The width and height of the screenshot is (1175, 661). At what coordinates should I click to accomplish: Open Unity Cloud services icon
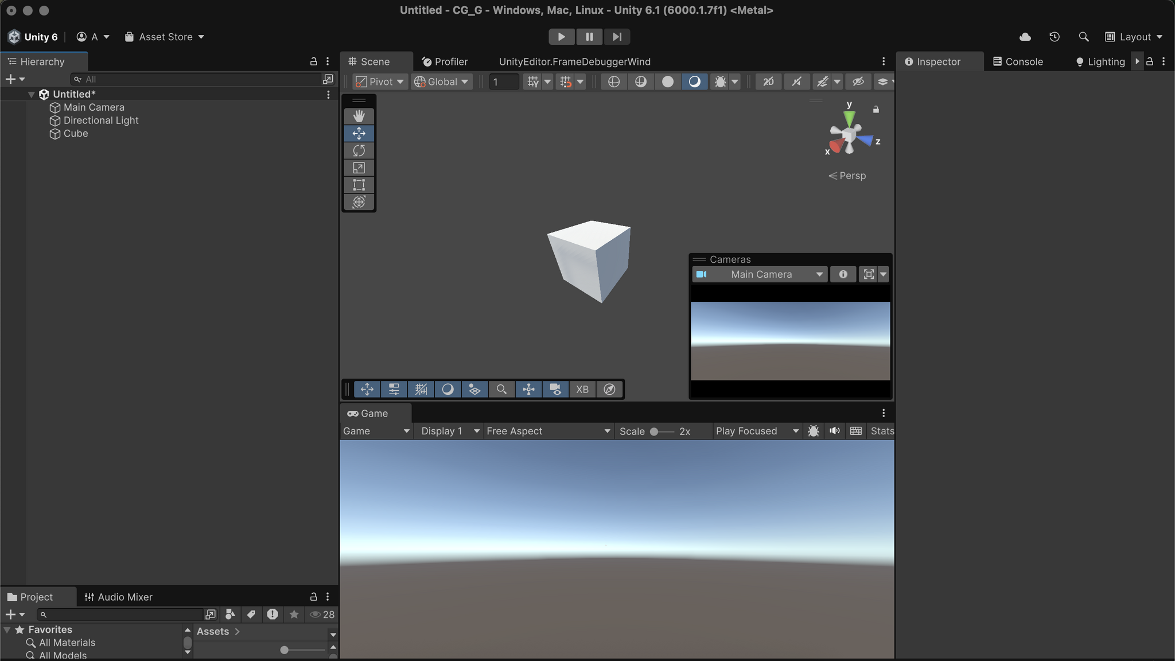click(x=1025, y=37)
